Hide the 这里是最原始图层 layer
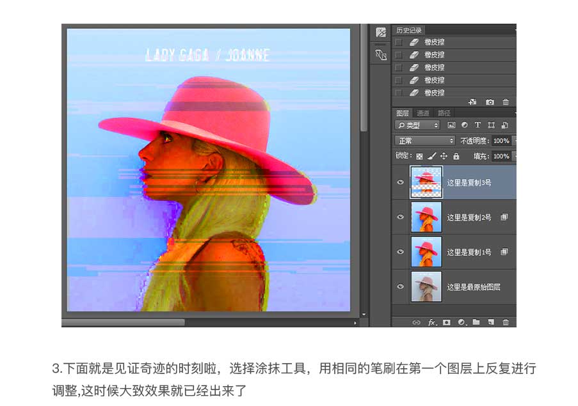 400,286
